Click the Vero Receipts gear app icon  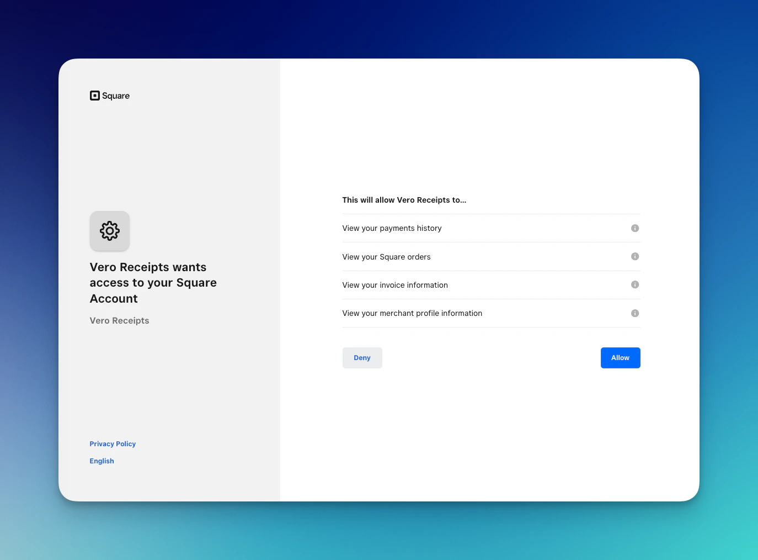pyautogui.click(x=109, y=231)
